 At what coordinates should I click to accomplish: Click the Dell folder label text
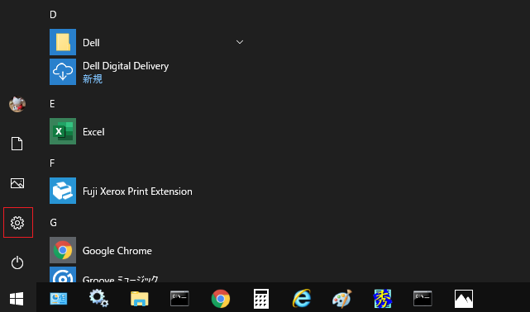coord(91,43)
